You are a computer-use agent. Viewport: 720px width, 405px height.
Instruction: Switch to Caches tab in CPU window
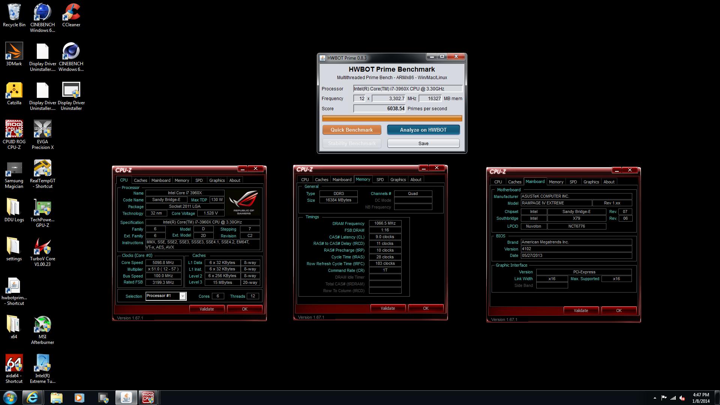pos(141,180)
